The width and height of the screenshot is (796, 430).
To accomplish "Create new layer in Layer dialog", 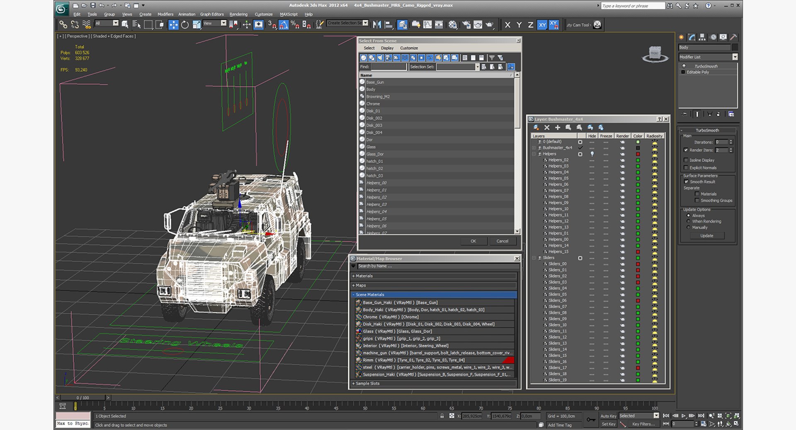I will (536, 128).
